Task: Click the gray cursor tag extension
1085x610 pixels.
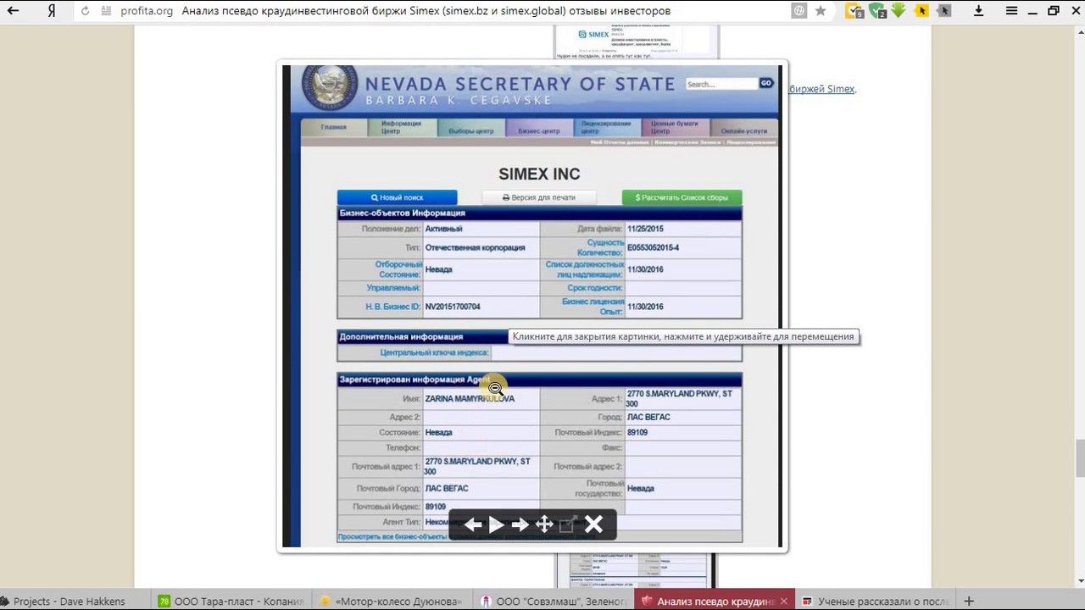Action: 943,11
